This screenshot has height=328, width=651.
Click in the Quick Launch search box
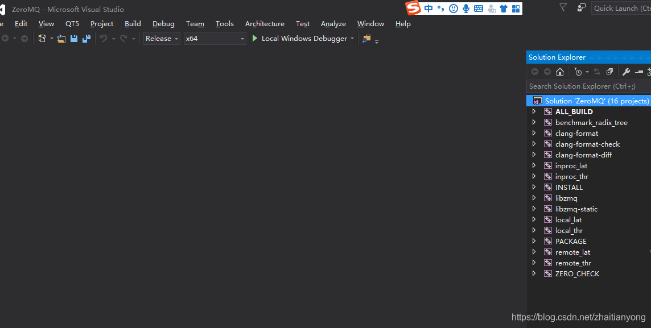coord(621,9)
